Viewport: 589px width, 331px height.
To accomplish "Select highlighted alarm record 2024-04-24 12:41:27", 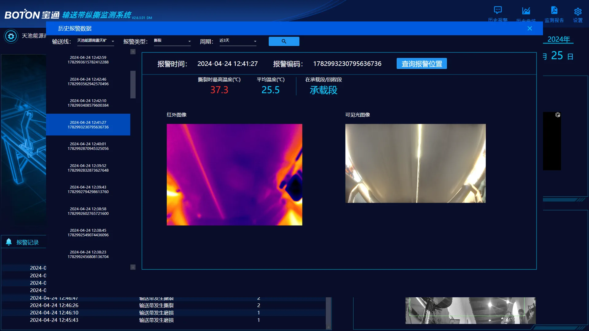I will pos(88,125).
